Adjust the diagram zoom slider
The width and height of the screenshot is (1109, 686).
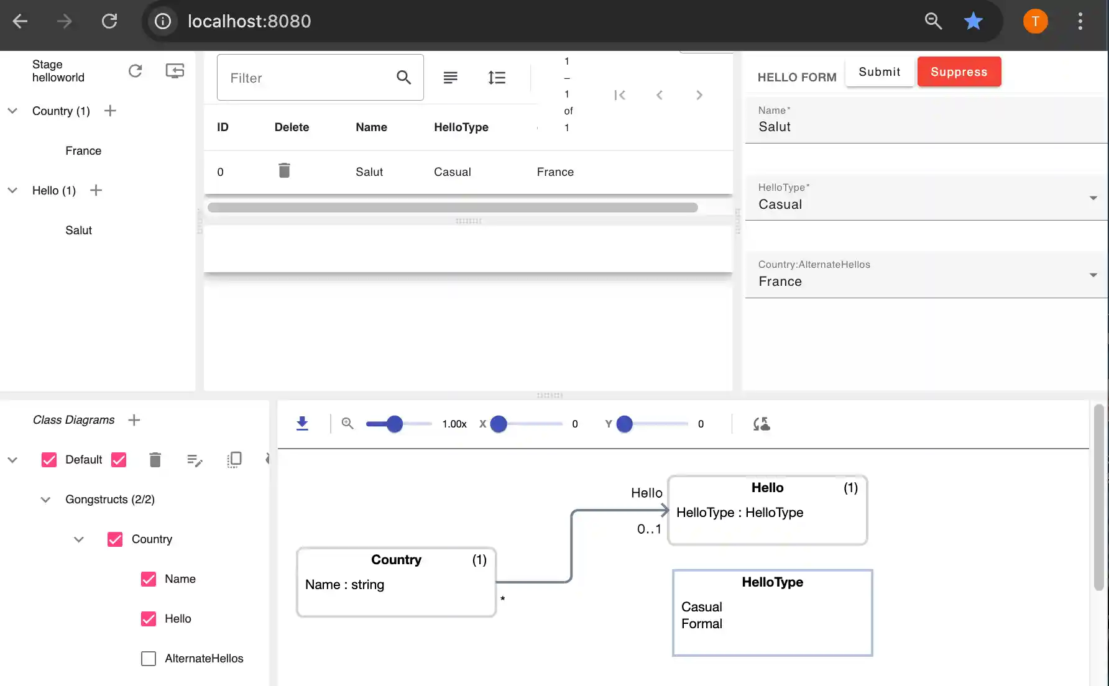395,424
